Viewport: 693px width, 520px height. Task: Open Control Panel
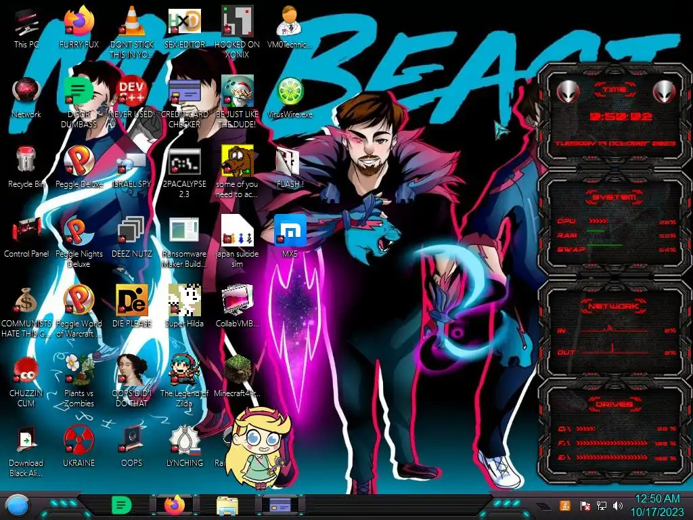26,238
